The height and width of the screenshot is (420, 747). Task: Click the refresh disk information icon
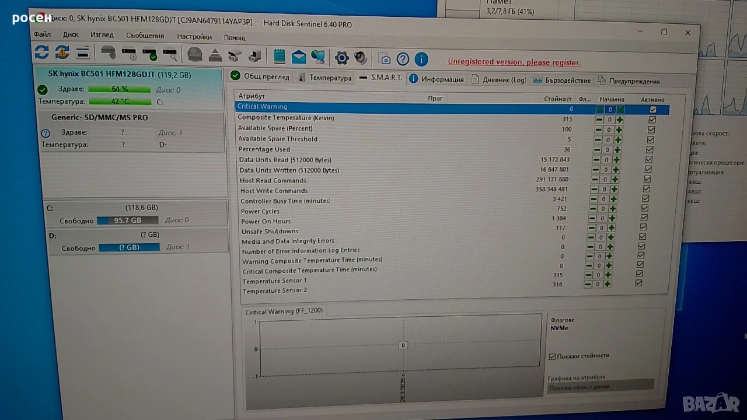pos(41,52)
